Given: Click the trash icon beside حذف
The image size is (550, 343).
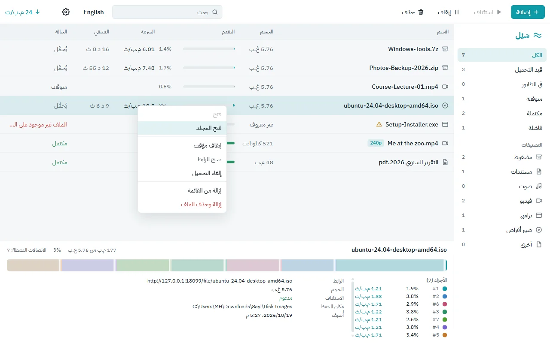Looking at the screenshot, I should 421,12.
